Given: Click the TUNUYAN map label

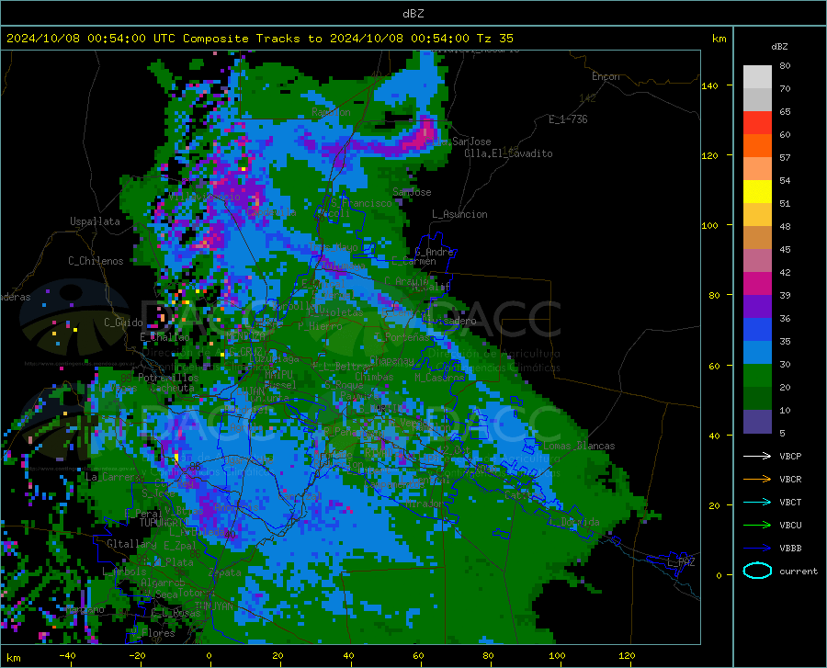Looking at the screenshot, I should tap(213, 606).
